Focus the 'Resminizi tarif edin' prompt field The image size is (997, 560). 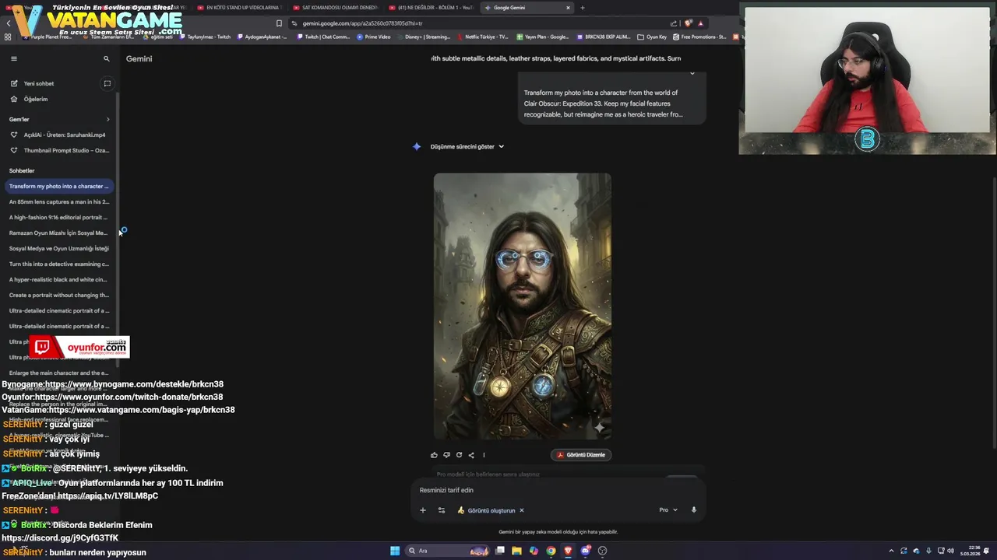click(x=557, y=490)
